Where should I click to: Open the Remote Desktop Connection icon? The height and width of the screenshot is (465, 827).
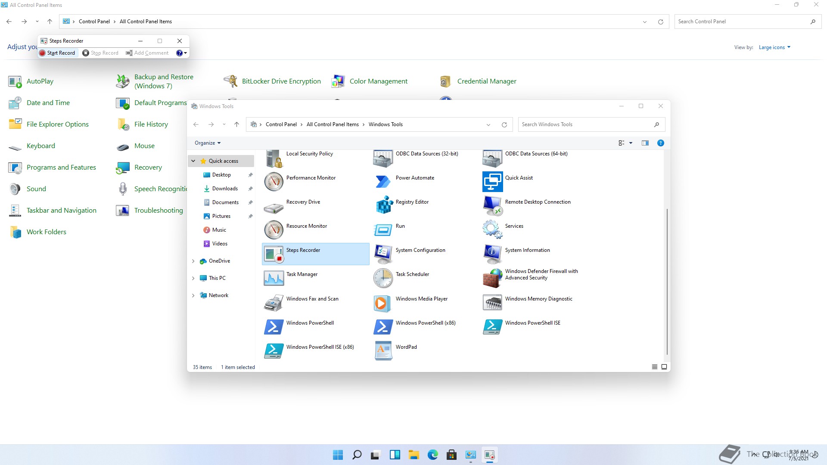click(x=492, y=206)
